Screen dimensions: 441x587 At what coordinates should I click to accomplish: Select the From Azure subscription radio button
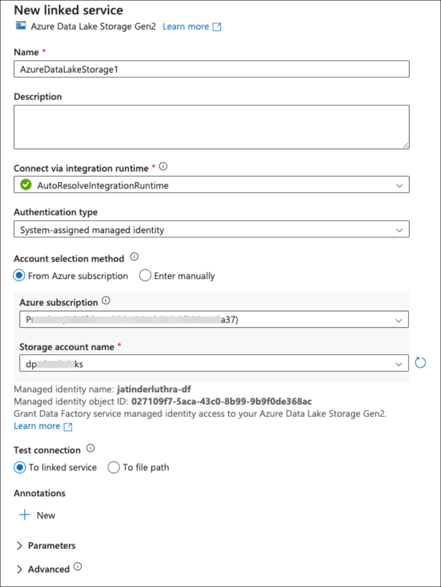pos(20,276)
